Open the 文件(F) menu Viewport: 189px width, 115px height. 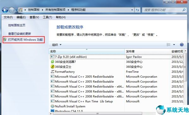pyautogui.click(x=8, y=17)
